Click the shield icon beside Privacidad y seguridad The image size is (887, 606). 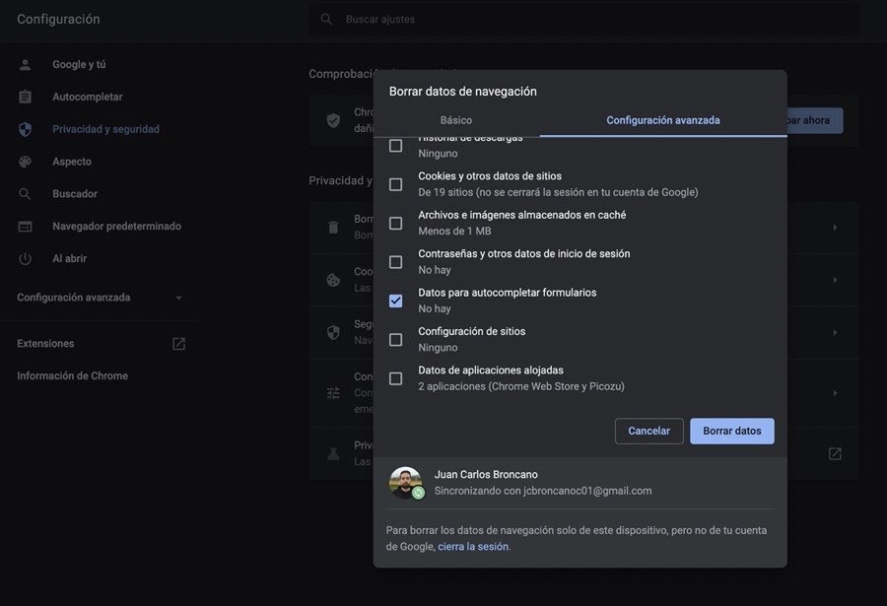pos(25,129)
